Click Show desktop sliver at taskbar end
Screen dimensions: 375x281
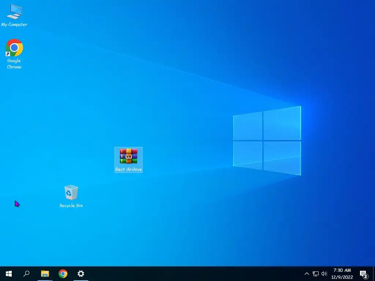coord(374,274)
